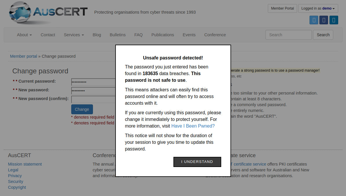
Task: Expand the Logged in as demo menu
Action: [x=318, y=8]
